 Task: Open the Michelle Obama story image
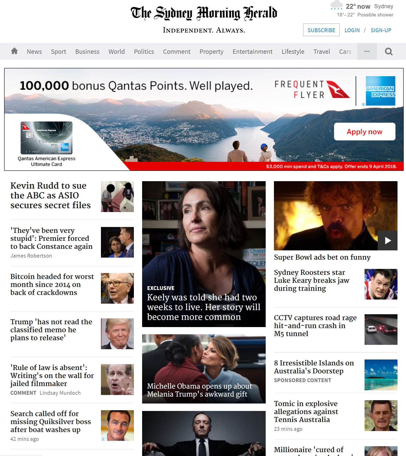pyautogui.click(x=204, y=369)
